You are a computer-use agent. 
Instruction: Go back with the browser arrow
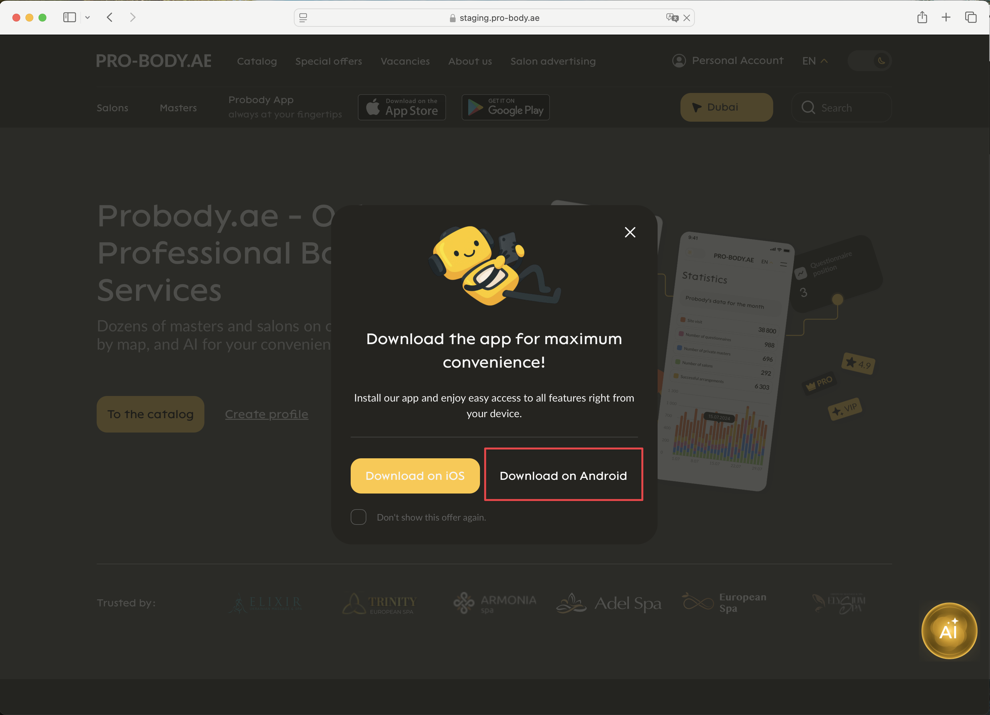(x=110, y=17)
